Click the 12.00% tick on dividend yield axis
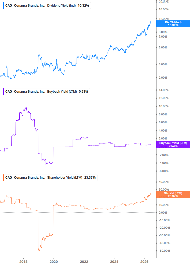 click(164, 19)
